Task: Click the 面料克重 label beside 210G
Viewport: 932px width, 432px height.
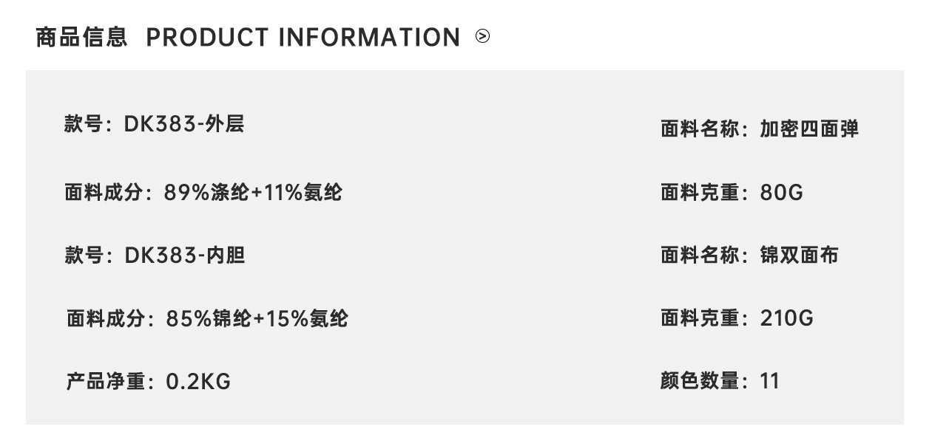Action: 699,318
